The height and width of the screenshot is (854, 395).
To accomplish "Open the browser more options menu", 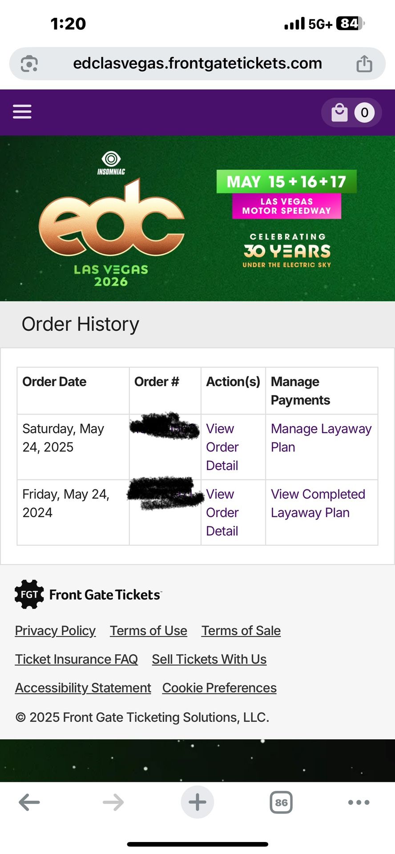I will (359, 802).
